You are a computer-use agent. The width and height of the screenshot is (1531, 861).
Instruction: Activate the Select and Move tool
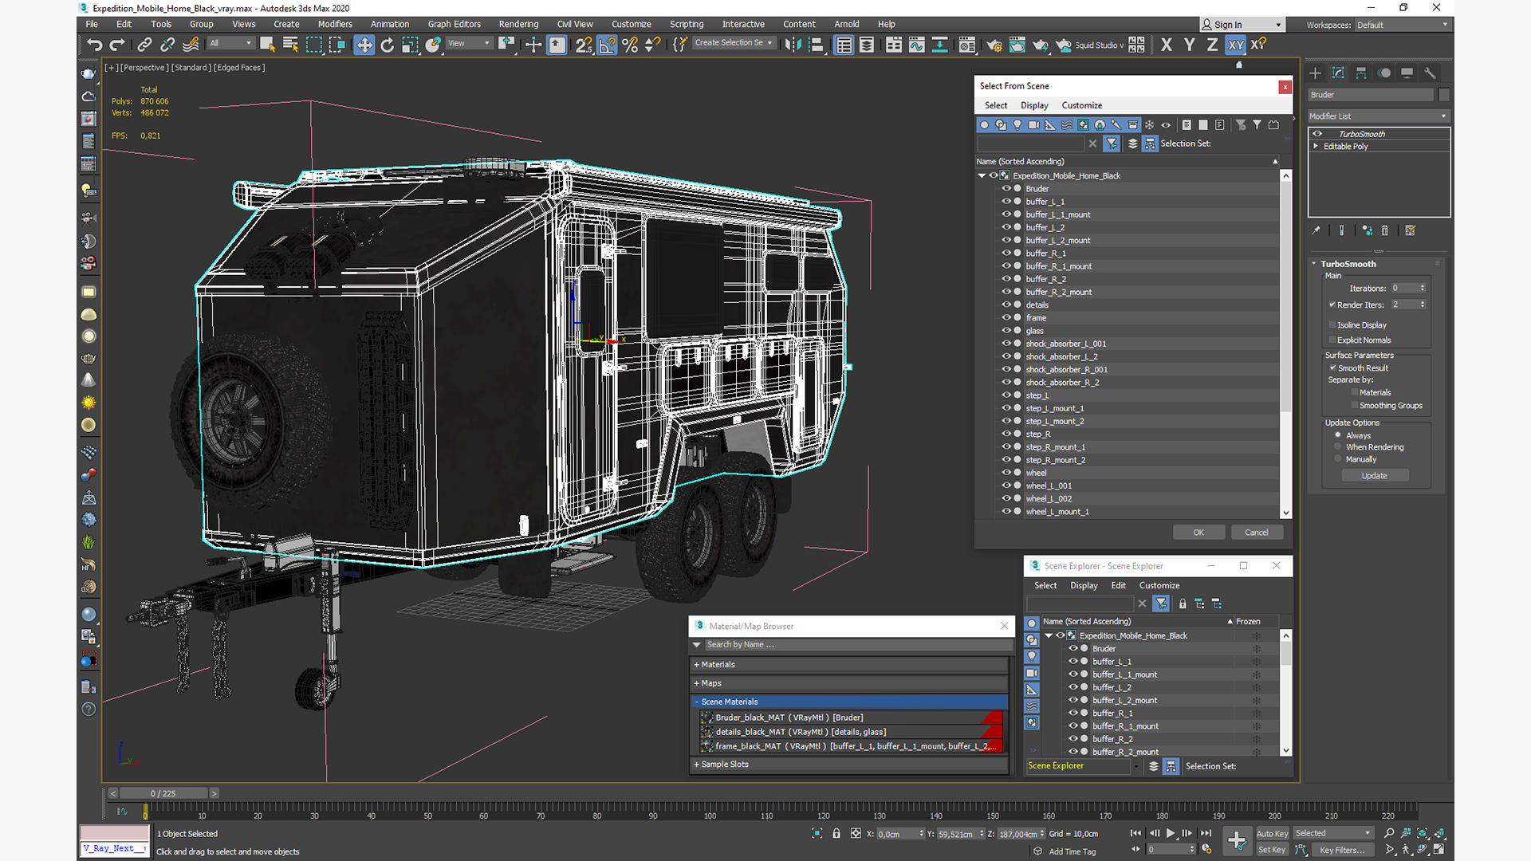[x=364, y=45]
